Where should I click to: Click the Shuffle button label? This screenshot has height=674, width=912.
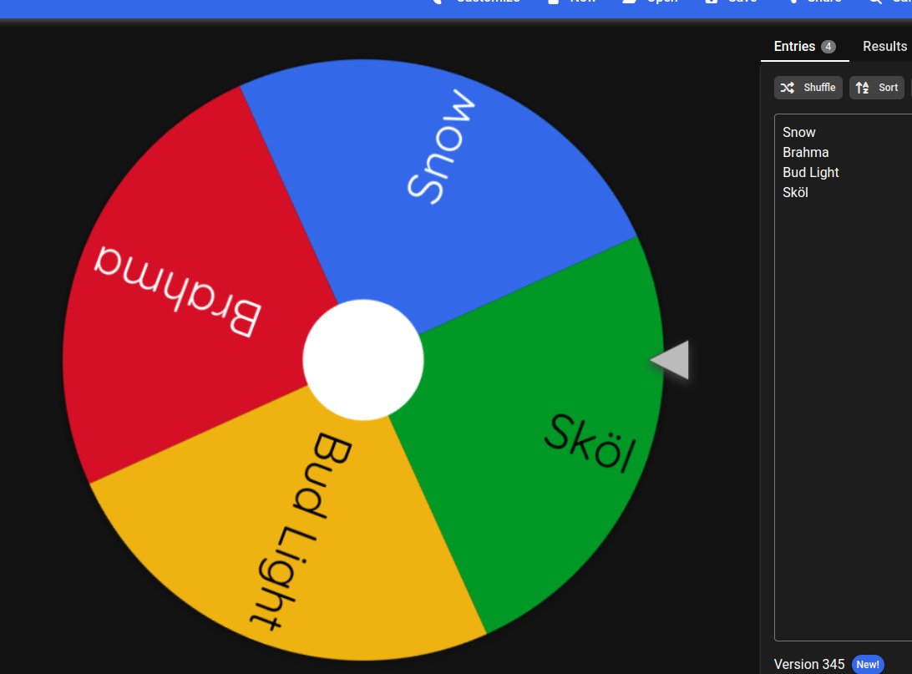pos(819,87)
